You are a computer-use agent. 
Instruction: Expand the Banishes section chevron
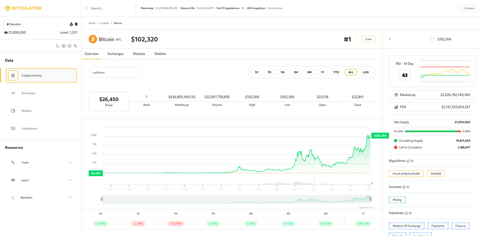click(70, 198)
